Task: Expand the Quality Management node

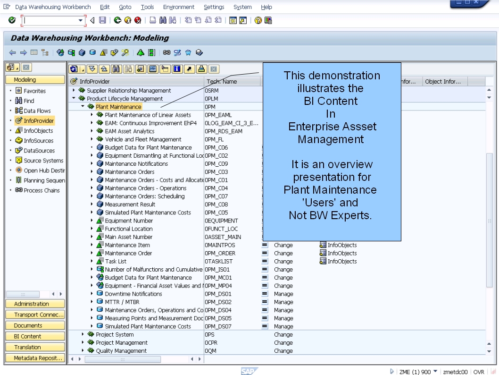Action: (83, 350)
